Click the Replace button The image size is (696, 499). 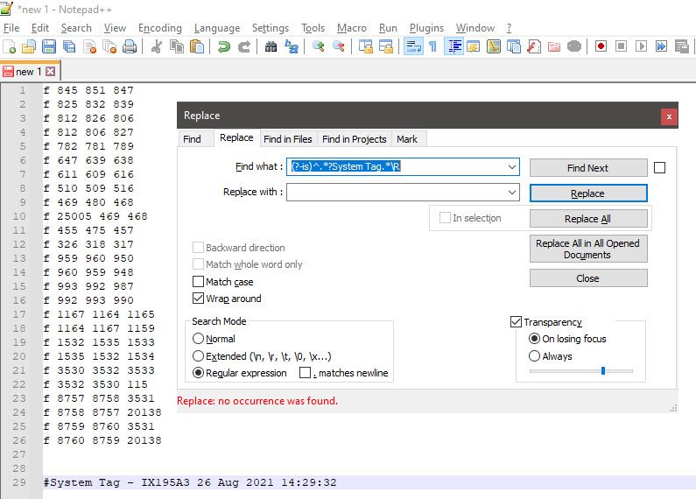point(588,193)
